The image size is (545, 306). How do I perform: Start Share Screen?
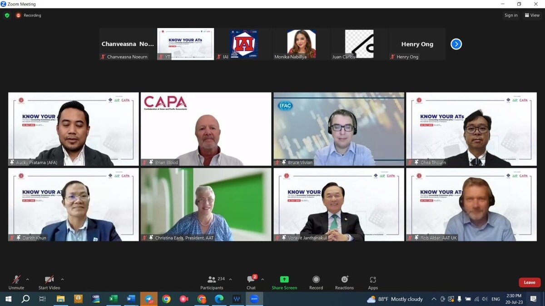click(284, 282)
